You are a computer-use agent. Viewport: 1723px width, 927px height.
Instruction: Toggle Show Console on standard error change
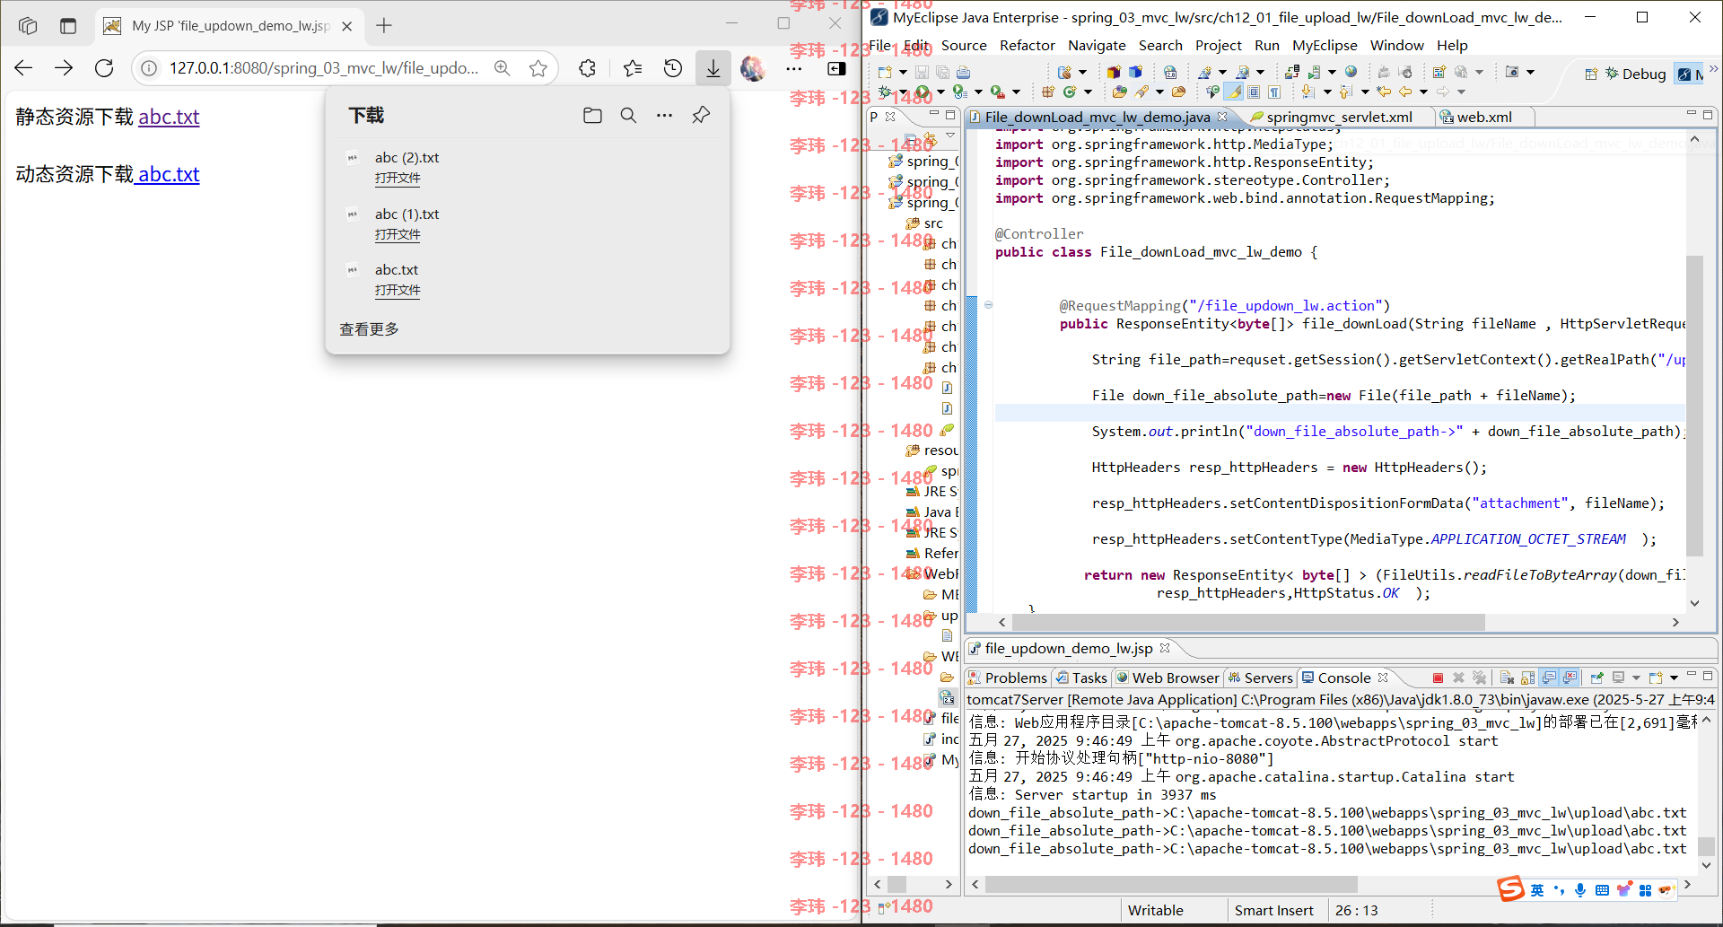click(1570, 678)
